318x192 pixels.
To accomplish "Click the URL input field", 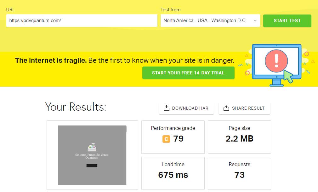I will (82, 20).
